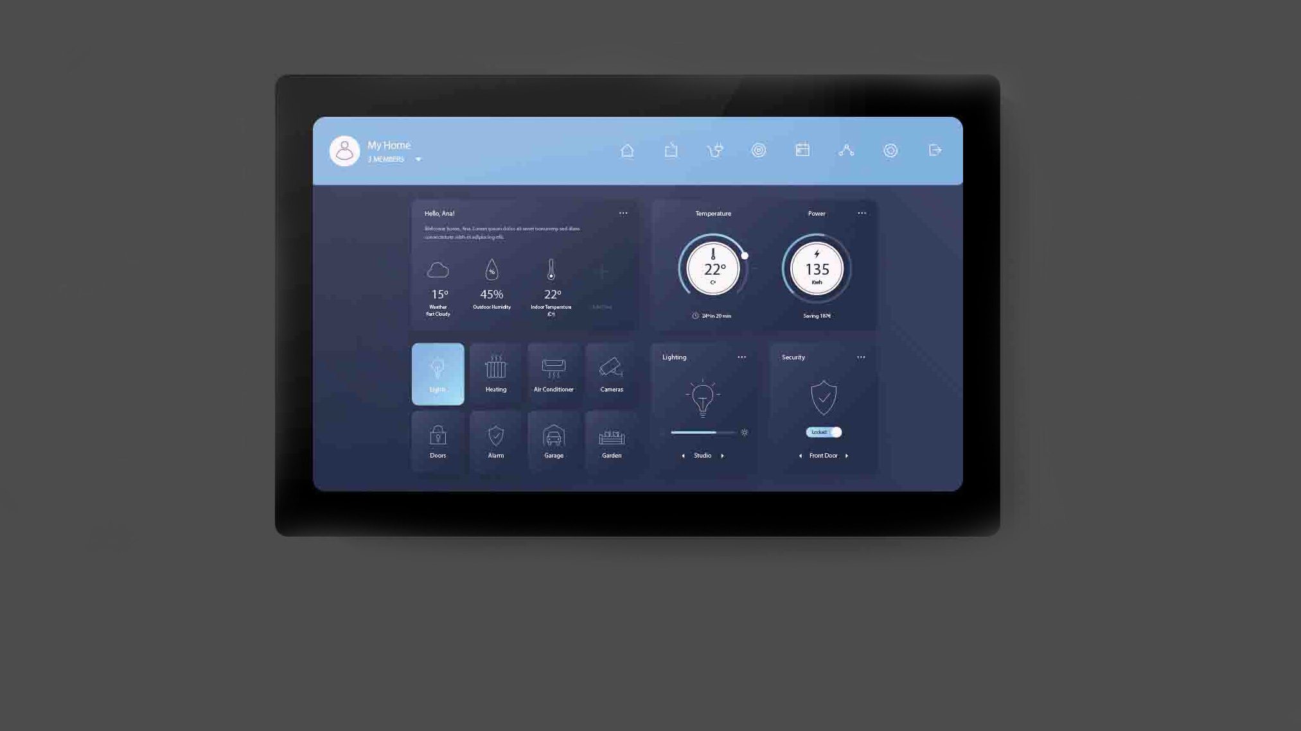The height and width of the screenshot is (731, 1301).
Task: Toggle the Security locked status switch
Action: point(823,432)
